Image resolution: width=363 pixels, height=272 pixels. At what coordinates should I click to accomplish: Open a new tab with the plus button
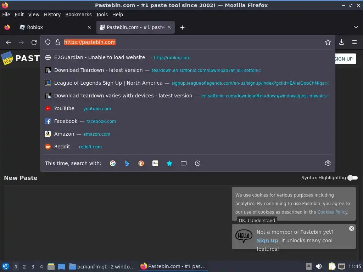pos(182,28)
